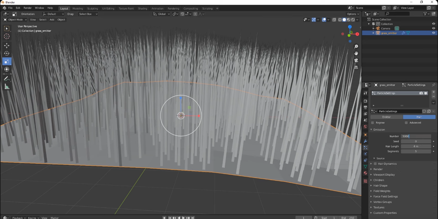
Task: Open the Object Data properties tab
Action: point(365,167)
